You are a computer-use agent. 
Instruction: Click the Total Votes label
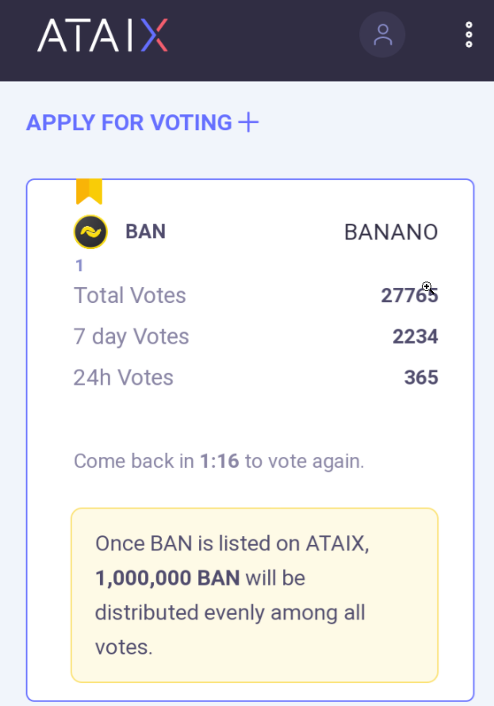pyautogui.click(x=129, y=296)
